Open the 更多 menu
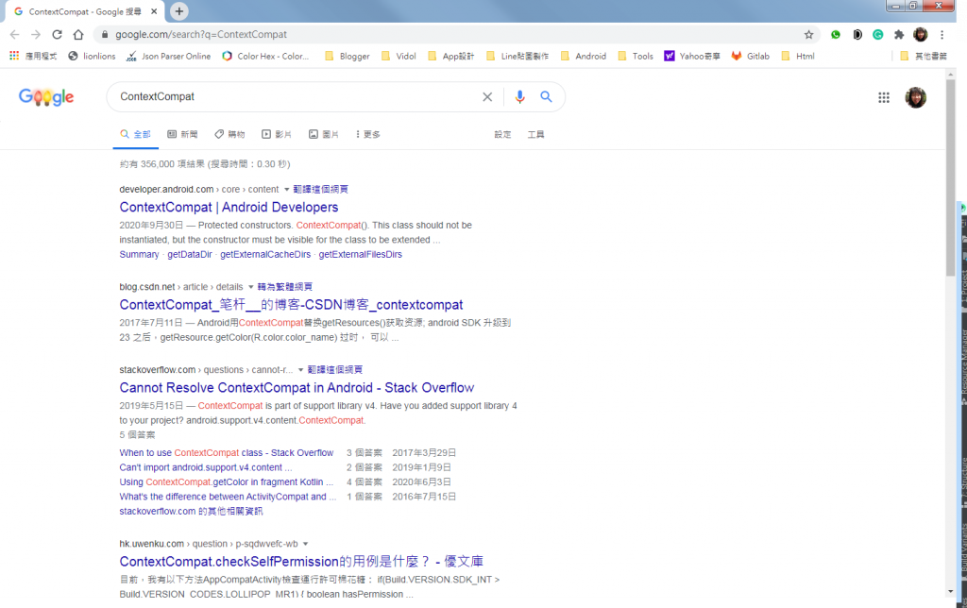 (x=367, y=134)
